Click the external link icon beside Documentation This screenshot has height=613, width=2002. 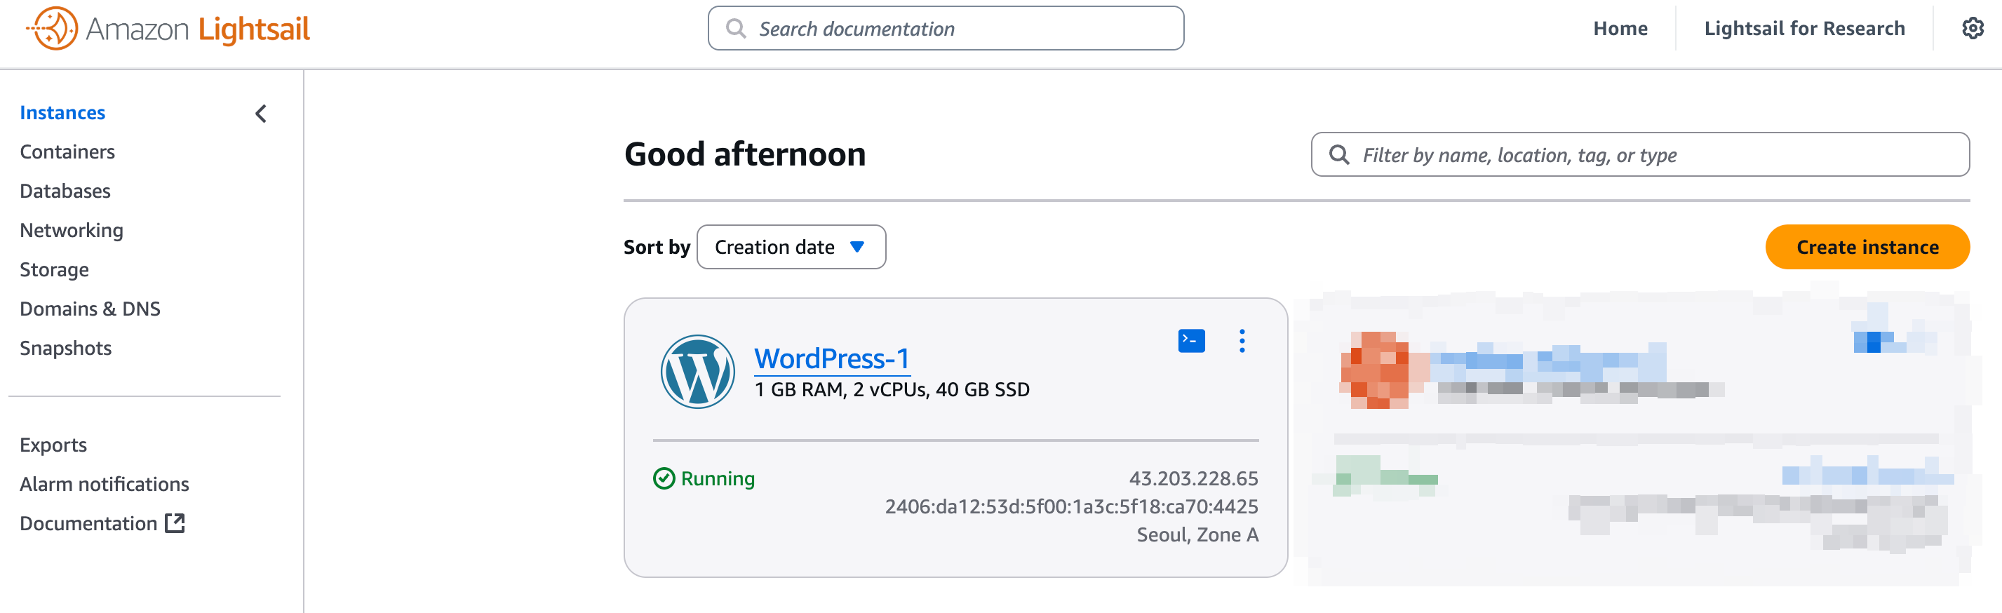pos(175,523)
